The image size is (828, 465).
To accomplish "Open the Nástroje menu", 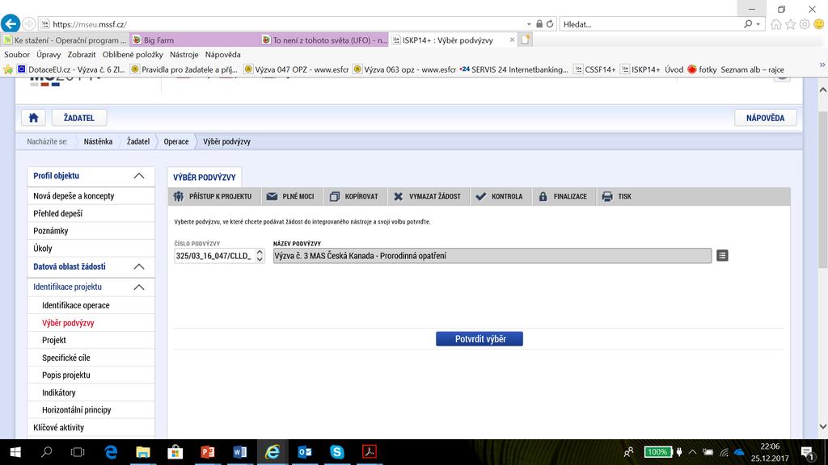I will click(x=184, y=54).
